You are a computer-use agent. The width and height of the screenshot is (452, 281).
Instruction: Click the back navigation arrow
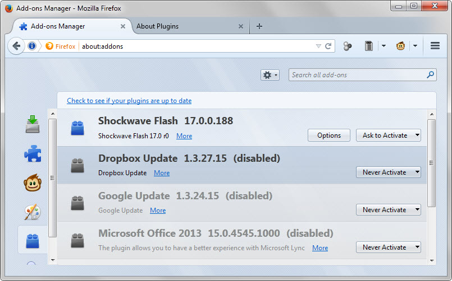click(16, 46)
